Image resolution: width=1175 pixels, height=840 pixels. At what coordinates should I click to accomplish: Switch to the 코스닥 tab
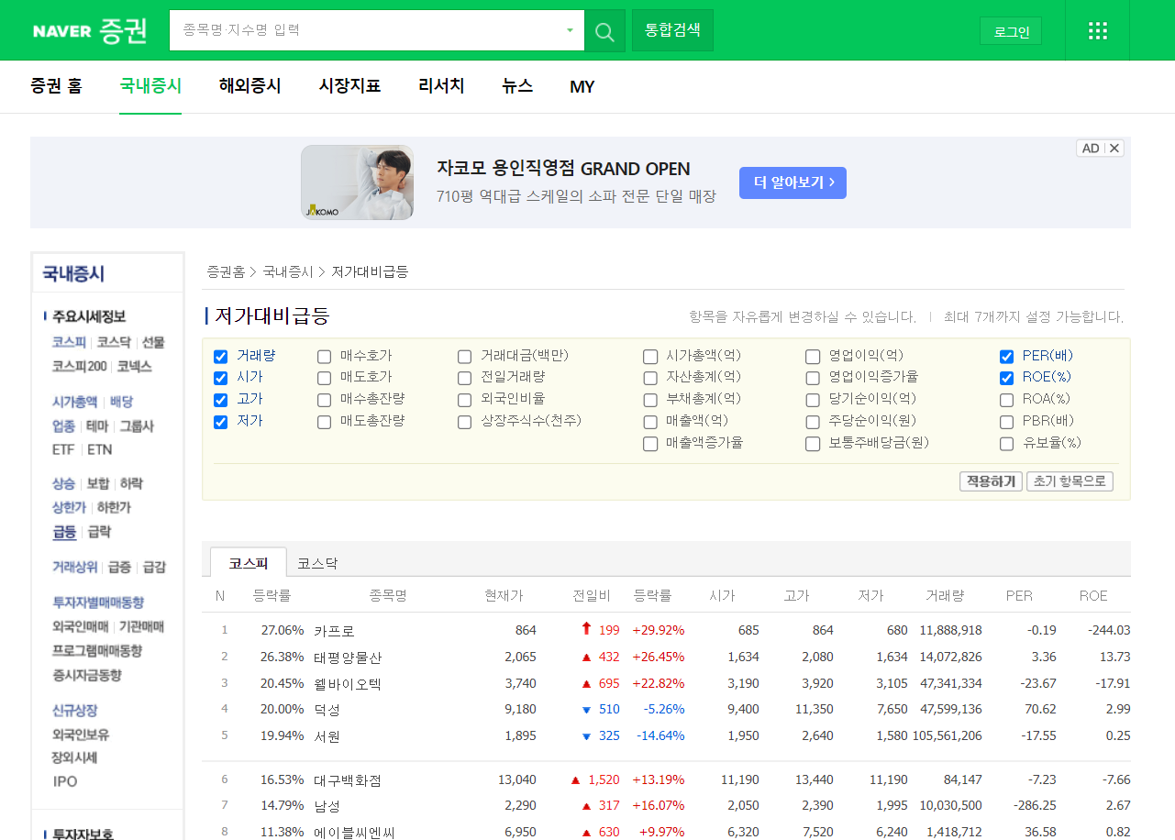click(x=316, y=563)
